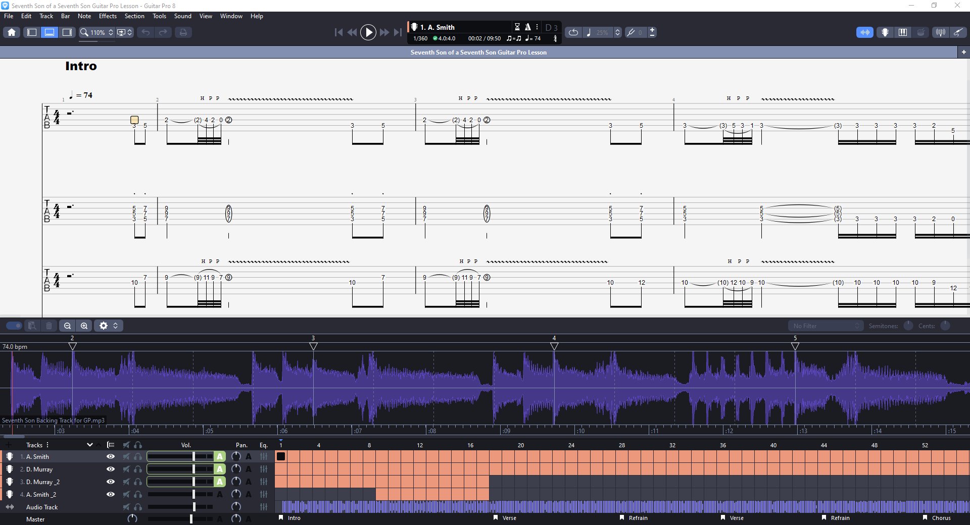Toggle the metronome icon

coord(528,27)
